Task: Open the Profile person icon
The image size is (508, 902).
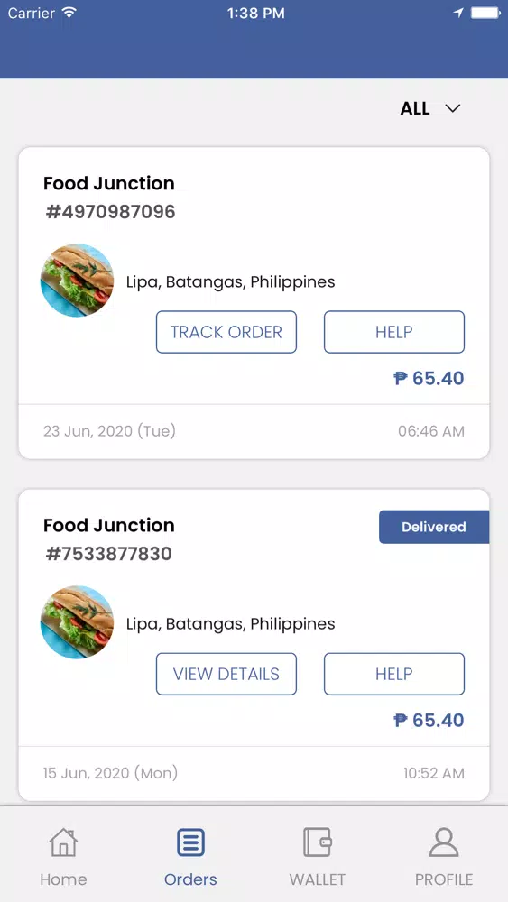Action: point(444,842)
